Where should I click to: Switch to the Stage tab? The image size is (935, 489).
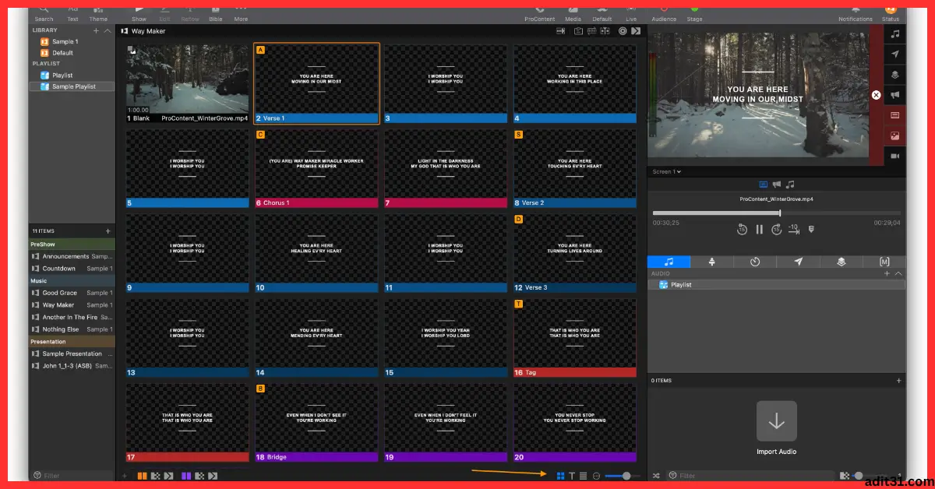(x=712, y=262)
